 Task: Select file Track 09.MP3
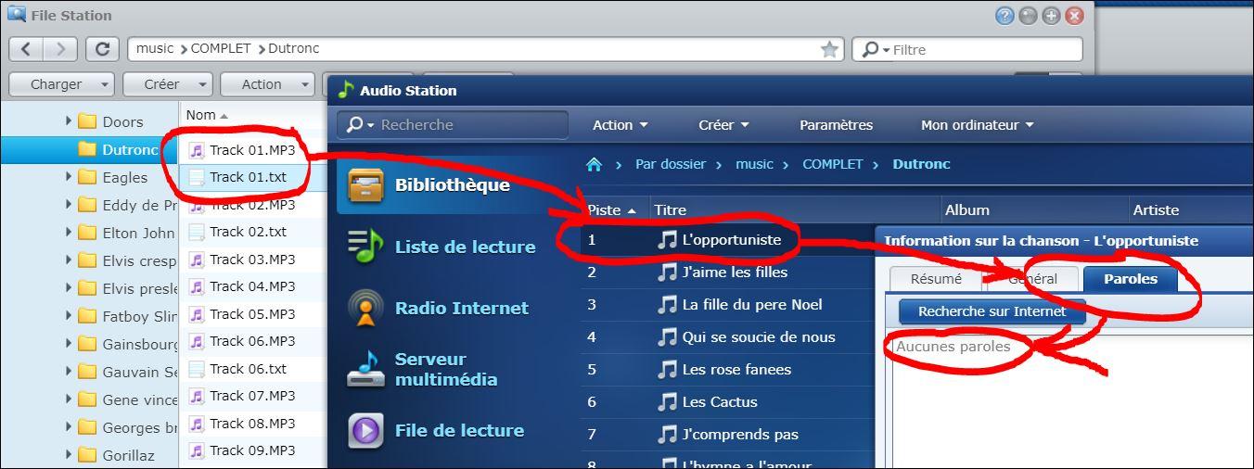pyautogui.click(x=252, y=450)
